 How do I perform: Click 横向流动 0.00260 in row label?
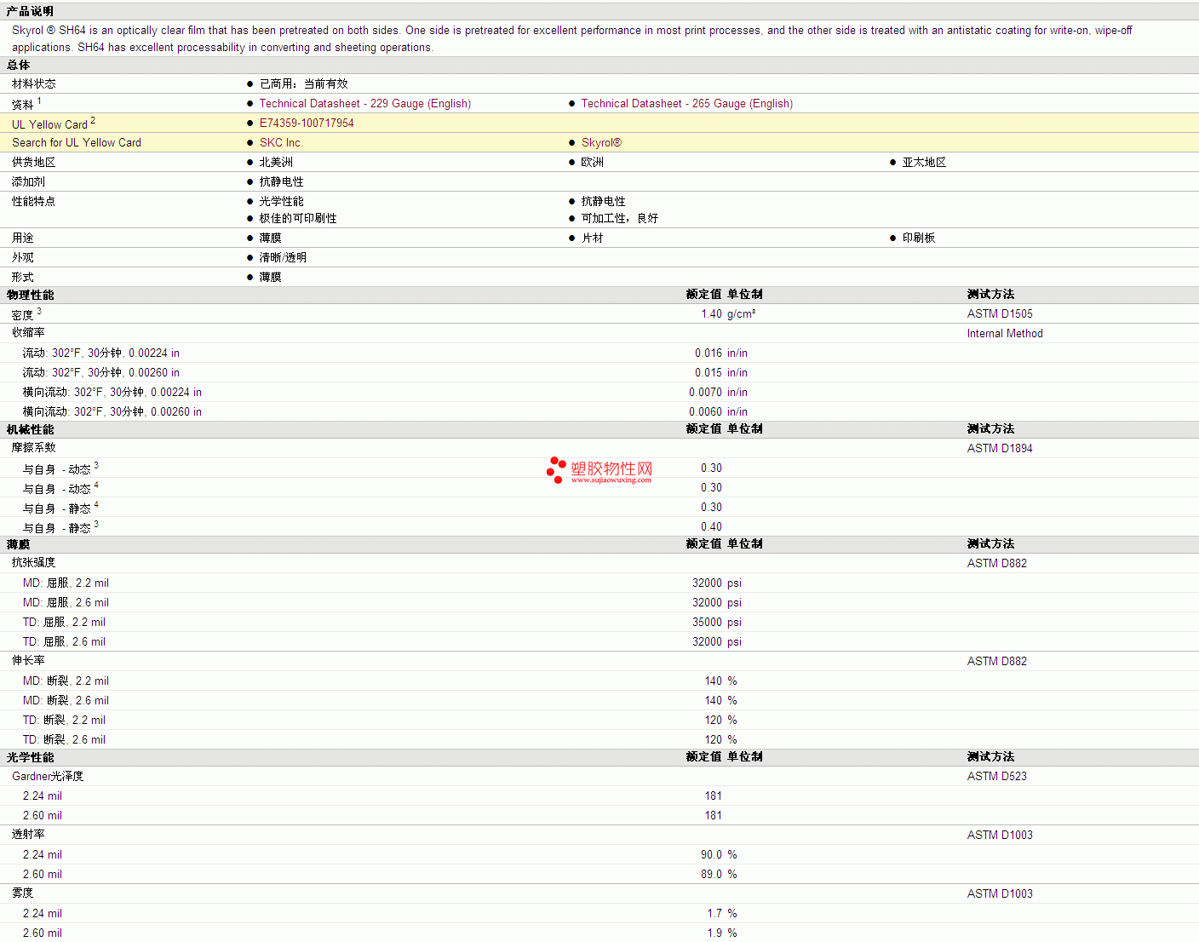[112, 411]
